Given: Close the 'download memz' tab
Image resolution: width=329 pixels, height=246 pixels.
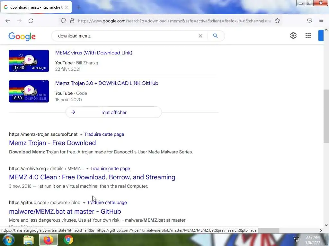Looking at the screenshot, I should pos(66,7).
